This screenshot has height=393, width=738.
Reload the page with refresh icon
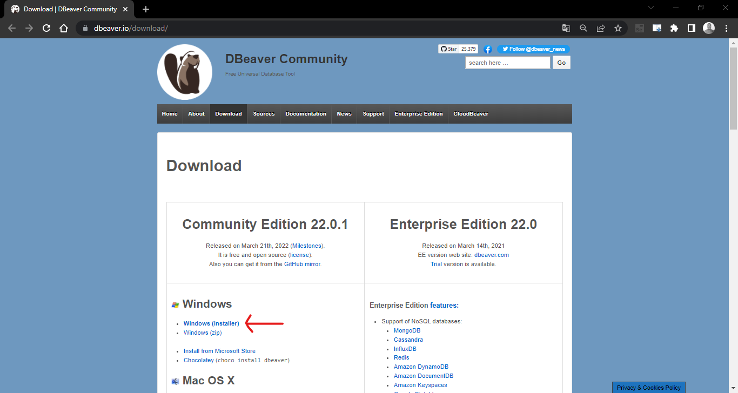(46, 28)
